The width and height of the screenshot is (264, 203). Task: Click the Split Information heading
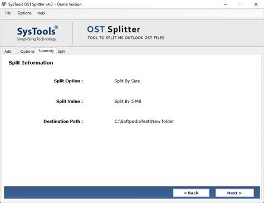point(31,63)
